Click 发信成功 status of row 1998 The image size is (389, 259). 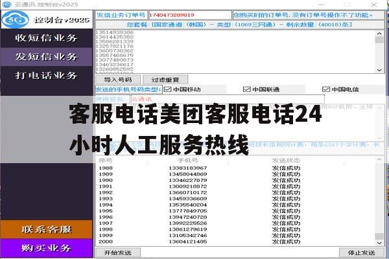click(286, 229)
